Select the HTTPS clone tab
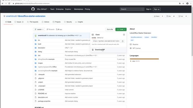The width and height of the screenshot is (193, 108). (94, 38)
